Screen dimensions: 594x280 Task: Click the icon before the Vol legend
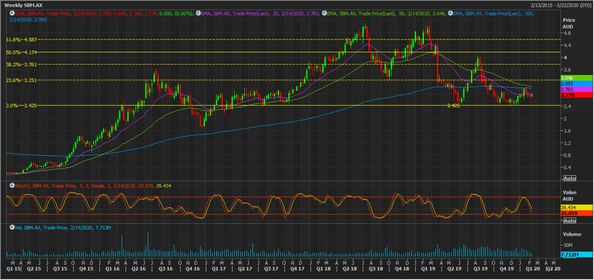pos(11,228)
